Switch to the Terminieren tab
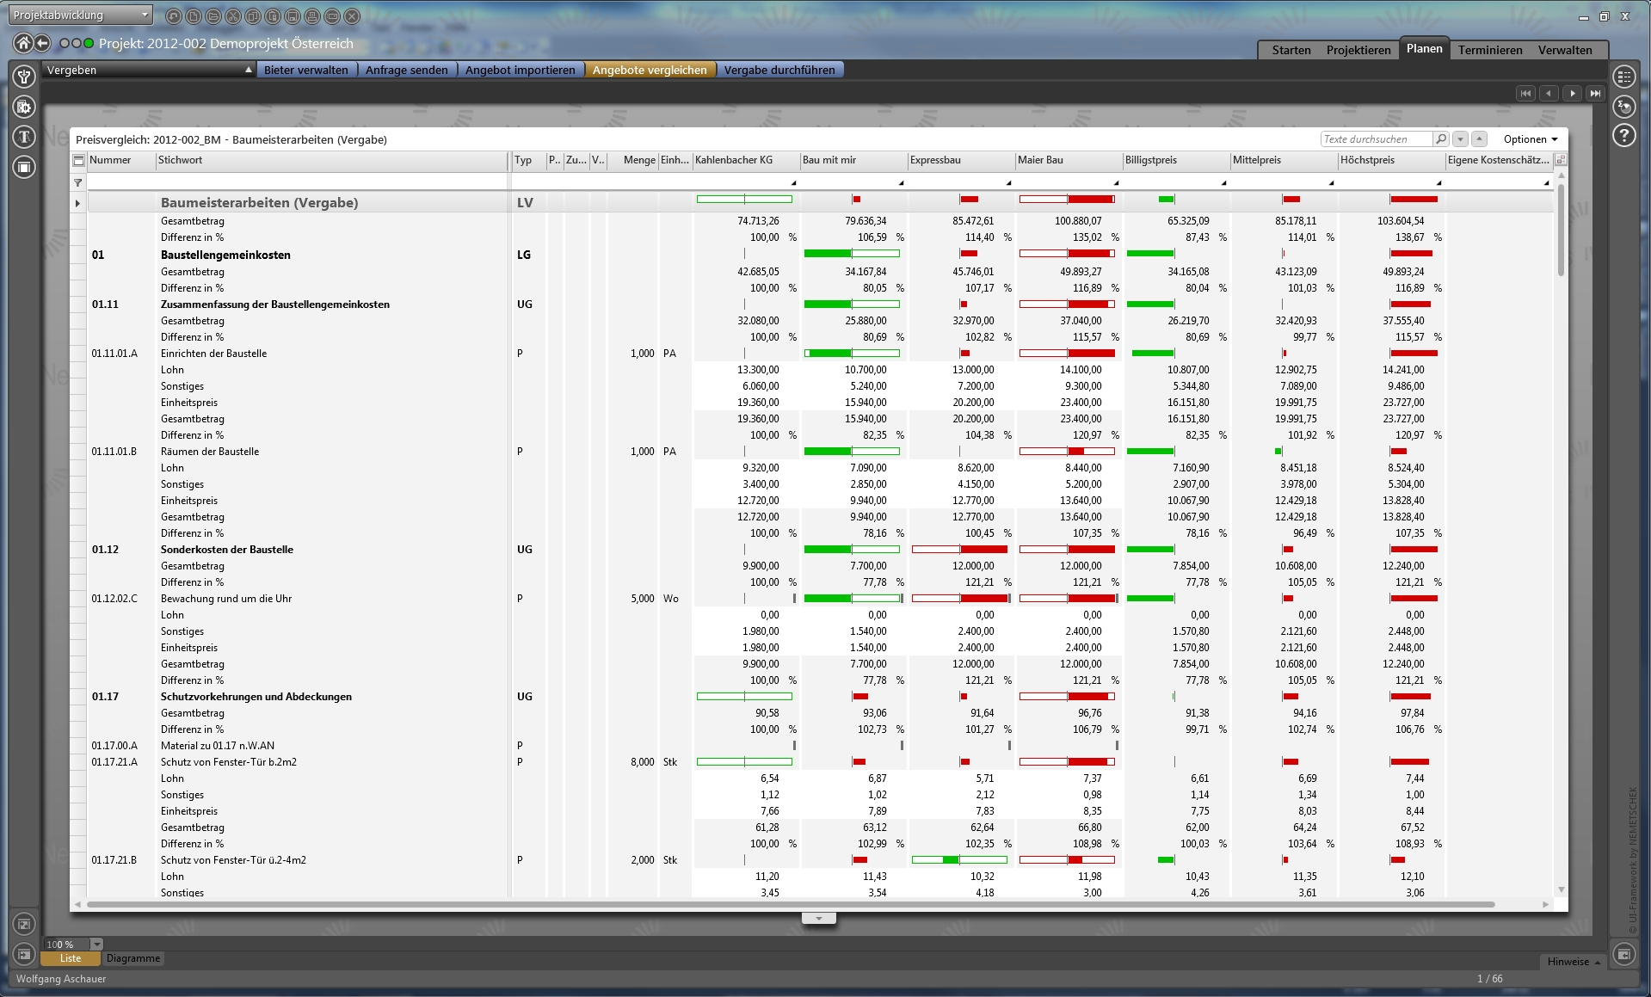The height and width of the screenshot is (997, 1651). click(1490, 50)
